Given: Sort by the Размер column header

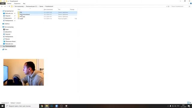Looking at the screenshot, I should pos(72,9).
